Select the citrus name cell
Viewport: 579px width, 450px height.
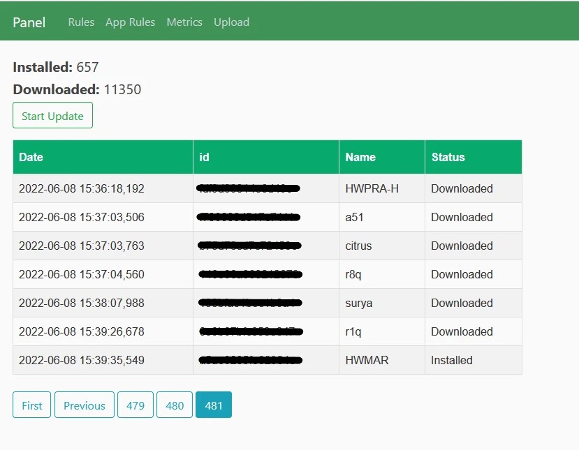(x=358, y=246)
